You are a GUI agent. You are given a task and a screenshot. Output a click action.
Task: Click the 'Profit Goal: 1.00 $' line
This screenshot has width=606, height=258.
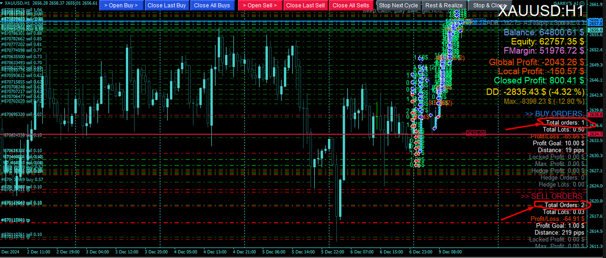(x=560, y=226)
